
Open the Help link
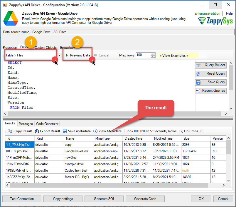tap(229, 14)
